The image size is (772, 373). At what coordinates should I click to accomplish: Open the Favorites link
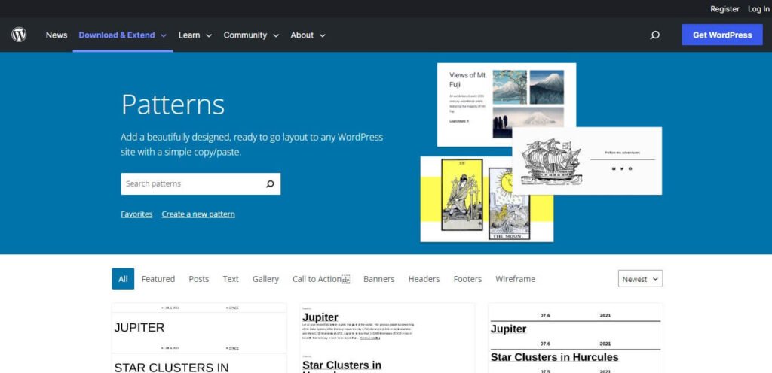[x=136, y=214]
